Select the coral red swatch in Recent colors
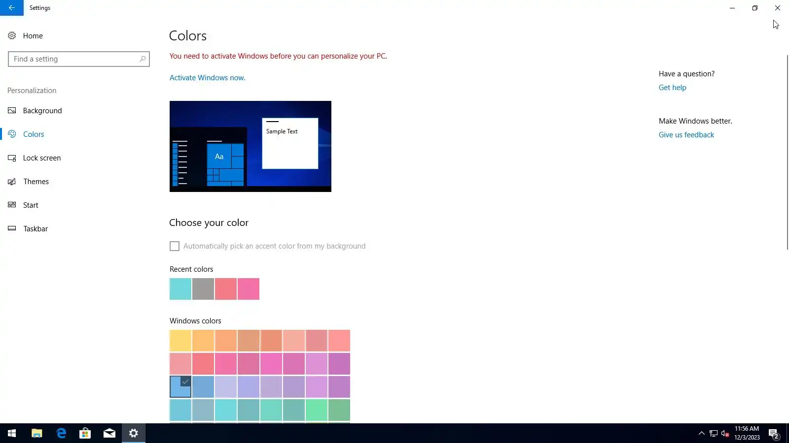 [226, 289]
